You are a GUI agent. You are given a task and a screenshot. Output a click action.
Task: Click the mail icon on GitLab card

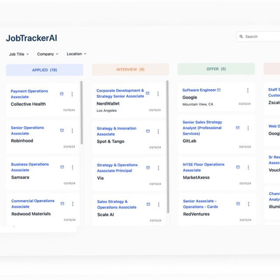point(238,128)
